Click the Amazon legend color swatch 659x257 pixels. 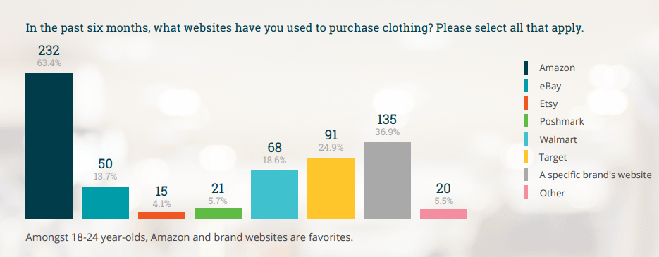coord(526,68)
